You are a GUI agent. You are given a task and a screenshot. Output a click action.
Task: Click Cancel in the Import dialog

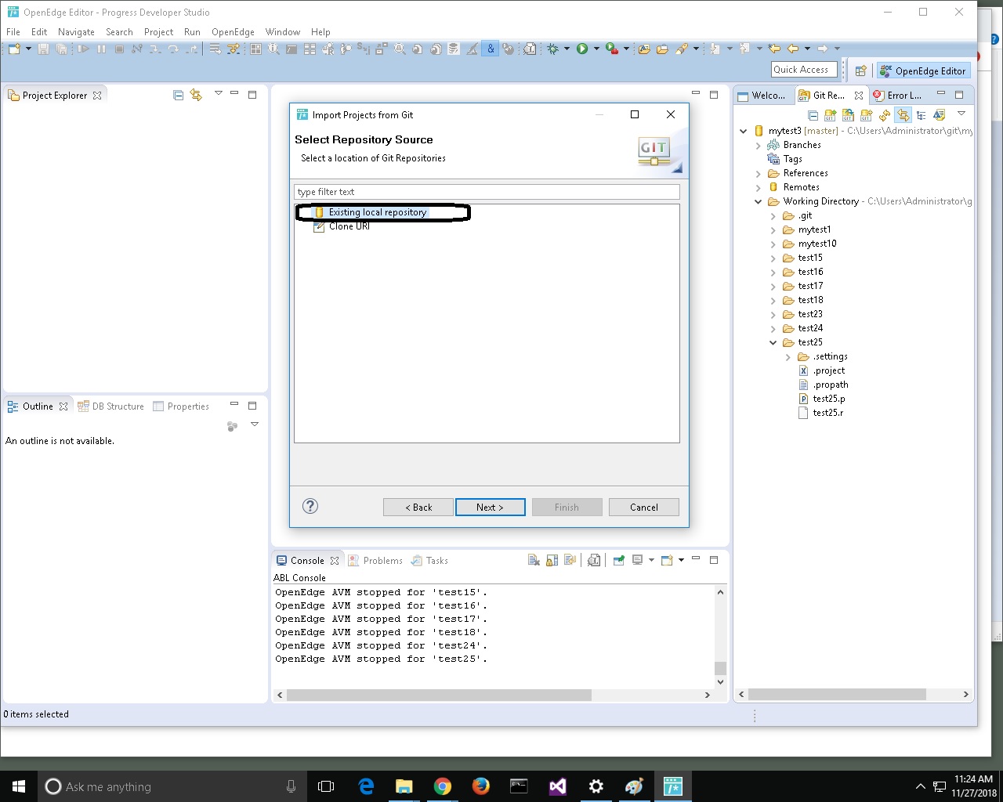644,508
